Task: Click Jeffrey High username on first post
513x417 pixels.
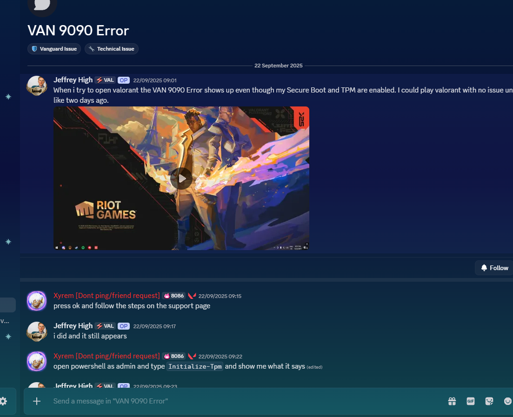Action: coord(73,80)
